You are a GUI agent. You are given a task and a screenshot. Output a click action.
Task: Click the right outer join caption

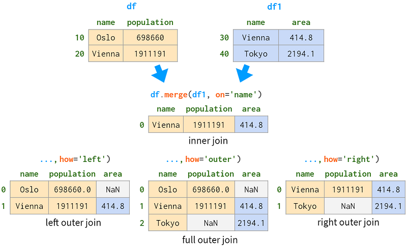(x=348, y=223)
